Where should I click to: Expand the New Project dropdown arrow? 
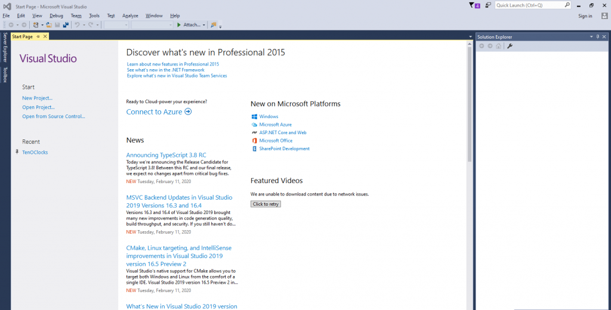[42, 25]
